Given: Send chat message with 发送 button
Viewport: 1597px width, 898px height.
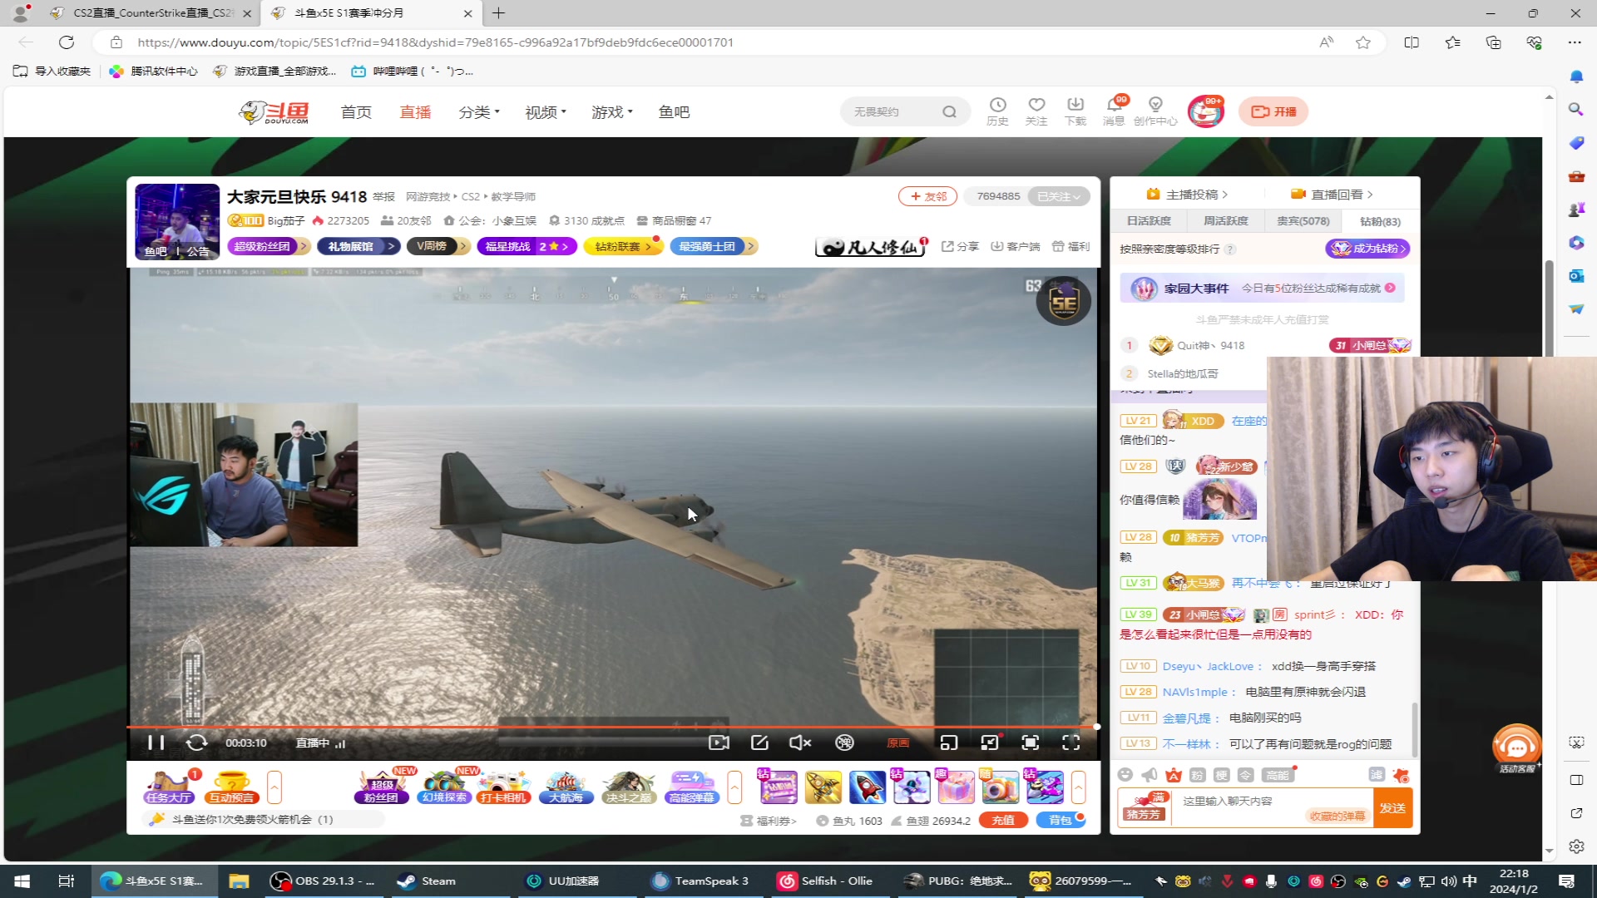Looking at the screenshot, I should (1392, 807).
